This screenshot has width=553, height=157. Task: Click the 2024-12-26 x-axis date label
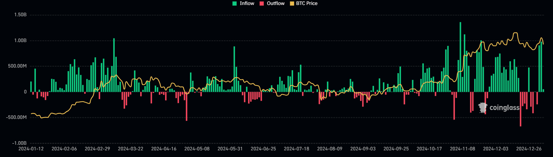click(x=529, y=149)
